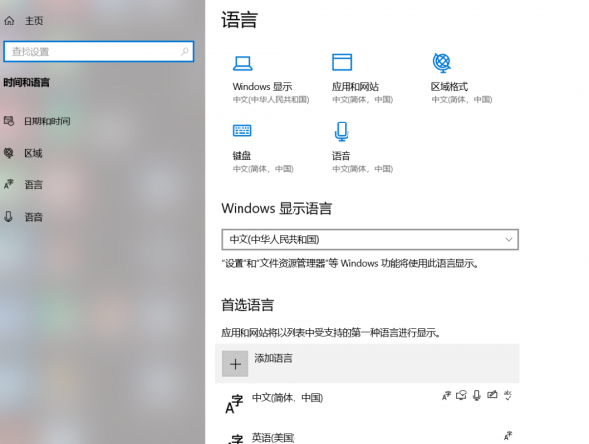Open 语音 in sidebar
Image resolution: width=589 pixels, height=444 pixels.
point(33,217)
